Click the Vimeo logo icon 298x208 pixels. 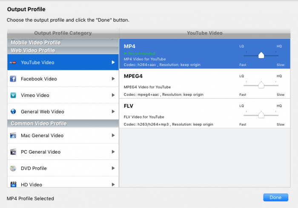(13, 95)
